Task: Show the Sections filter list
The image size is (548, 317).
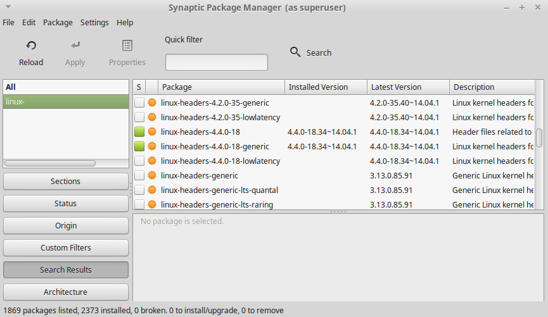Action: click(66, 182)
